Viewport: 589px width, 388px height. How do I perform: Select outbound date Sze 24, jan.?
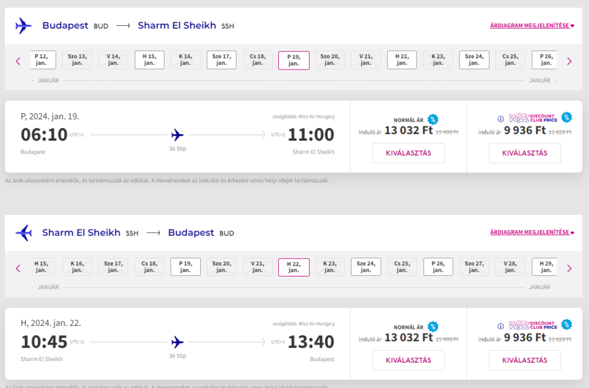tap(474, 60)
